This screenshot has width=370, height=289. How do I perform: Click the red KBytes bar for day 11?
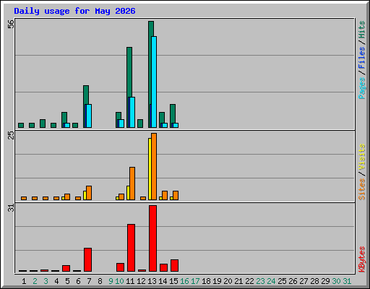coord(131,248)
